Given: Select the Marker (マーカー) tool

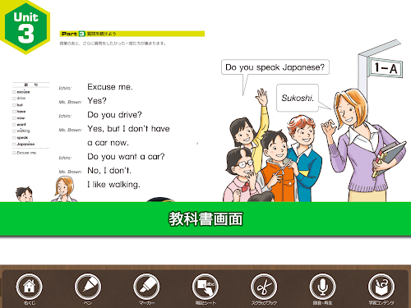Looking at the screenshot, I should point(146,287).
